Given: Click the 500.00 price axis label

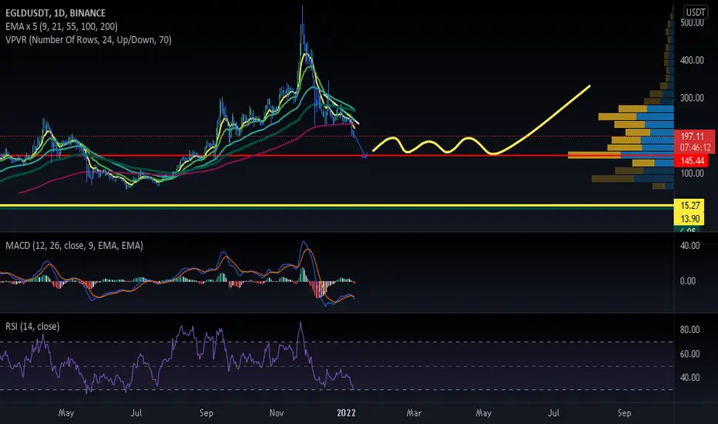Looking at the screenshot, I should click(692, 23).
